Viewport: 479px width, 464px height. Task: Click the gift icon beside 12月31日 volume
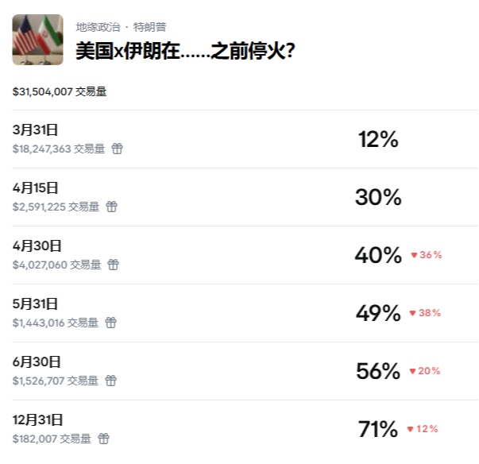(104, 439)
